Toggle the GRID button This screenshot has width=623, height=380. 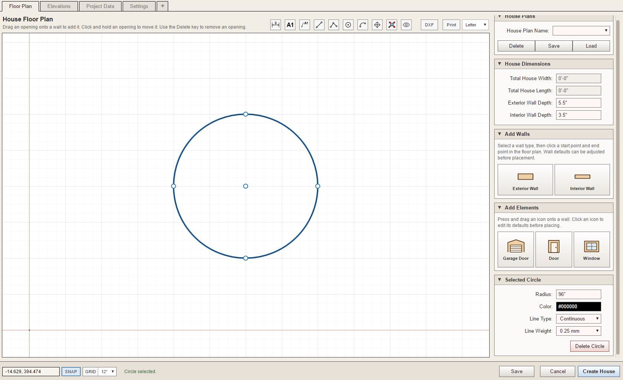(x=91, y=372)
